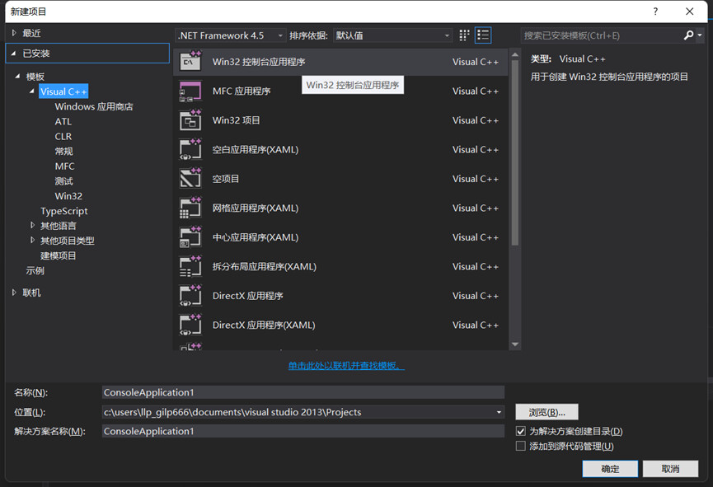The height and width of the screenshot is (487, 713).
Task: Close the 新建项目 dialog
Action: click(x=689, y=12)
